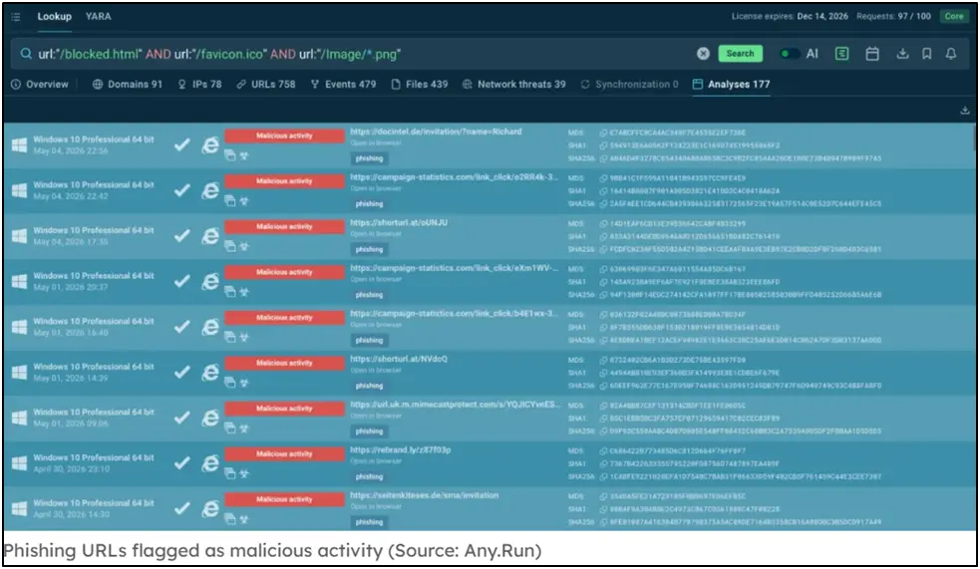Open the Events 479 tab

344,85
